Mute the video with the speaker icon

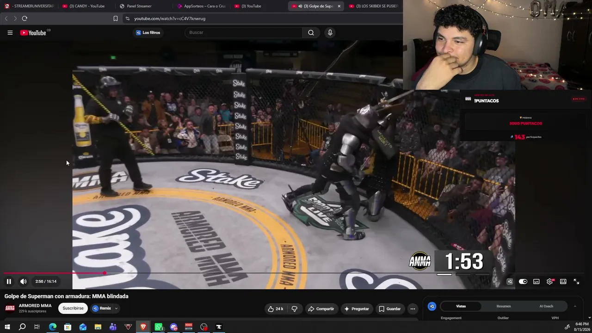23,281
